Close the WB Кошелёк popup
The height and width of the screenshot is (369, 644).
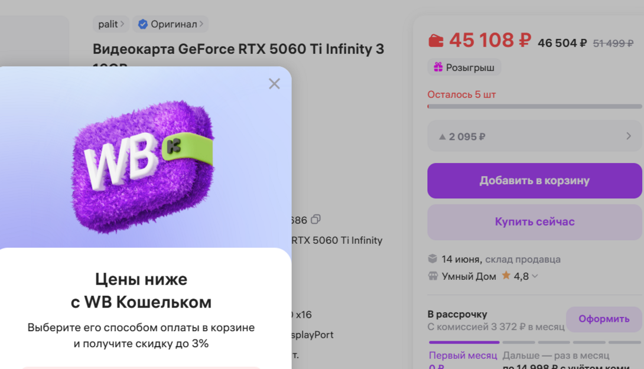(274, 84)
